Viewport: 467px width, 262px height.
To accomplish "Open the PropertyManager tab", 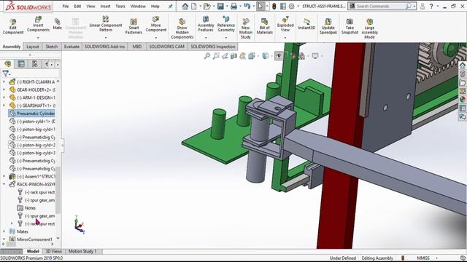I will pos(21,63).
